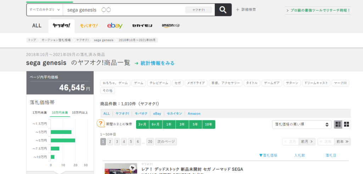Select the 3ヶ月 period button
This screenshot has width=363, height=174.
point(143,124)
